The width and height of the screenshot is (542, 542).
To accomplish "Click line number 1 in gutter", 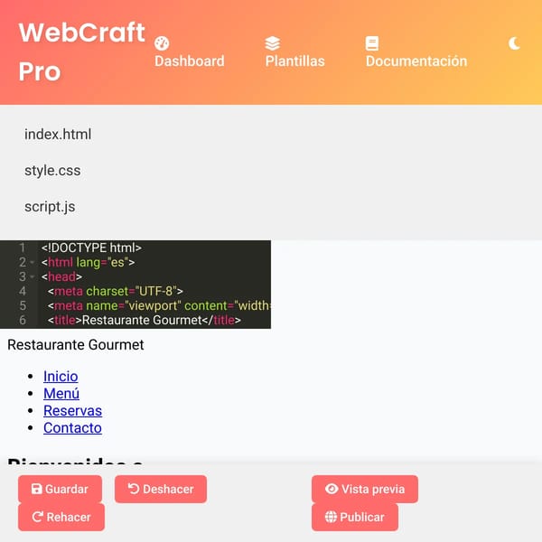I will (x=22, y=248).
